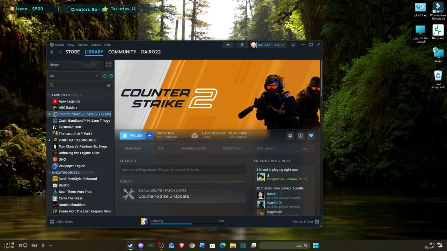Screen dimensions: 447x251
Task: Open Recycle Bin desktop icon
Action: click(x=438, y=79)
